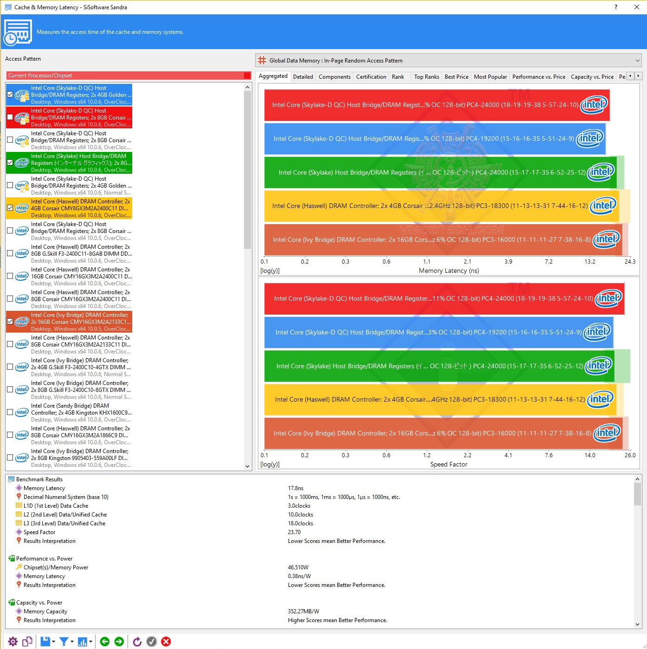Go forward with the green right arrow

(x=119, y=642)
